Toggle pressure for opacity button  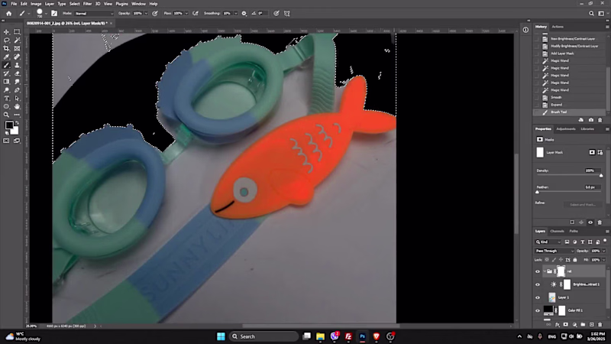[x=155, y=13]
